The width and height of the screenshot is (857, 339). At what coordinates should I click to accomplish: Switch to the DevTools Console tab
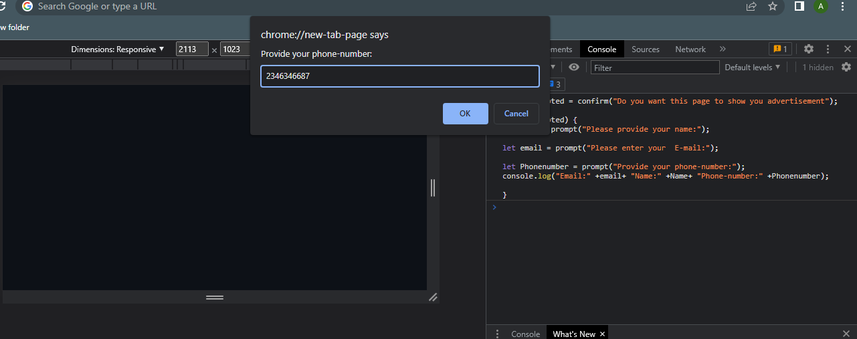601,49
